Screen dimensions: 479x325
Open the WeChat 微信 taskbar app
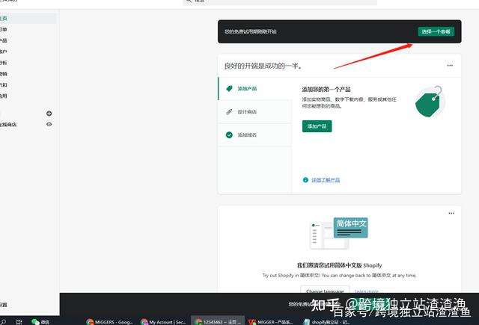point(40,322)
